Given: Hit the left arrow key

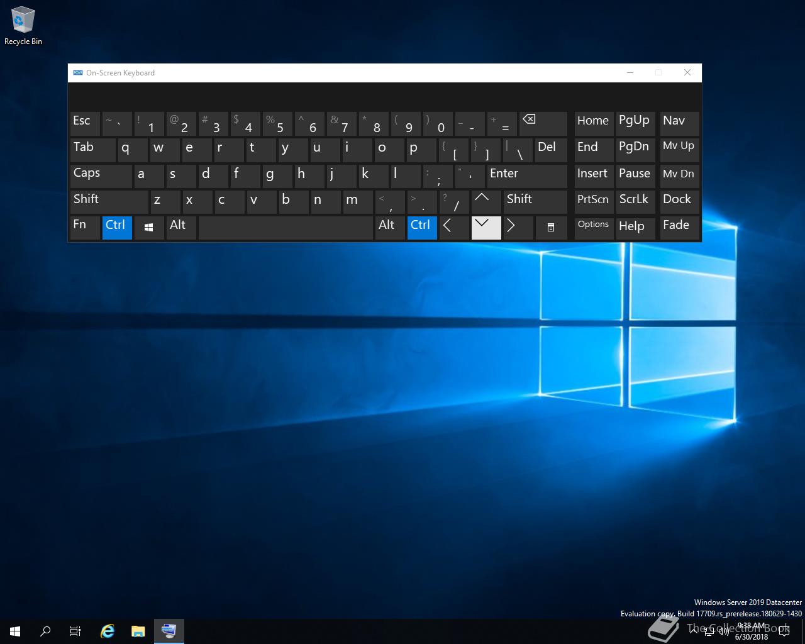Looking at the screenshot, I should pyautogui.click(x=454, y=228).
